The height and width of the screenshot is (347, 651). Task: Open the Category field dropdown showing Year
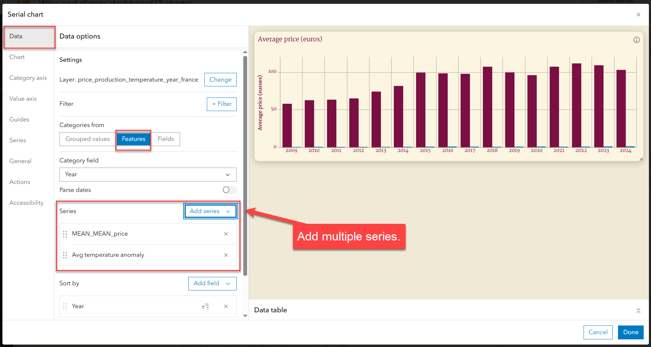coord(148,175)
